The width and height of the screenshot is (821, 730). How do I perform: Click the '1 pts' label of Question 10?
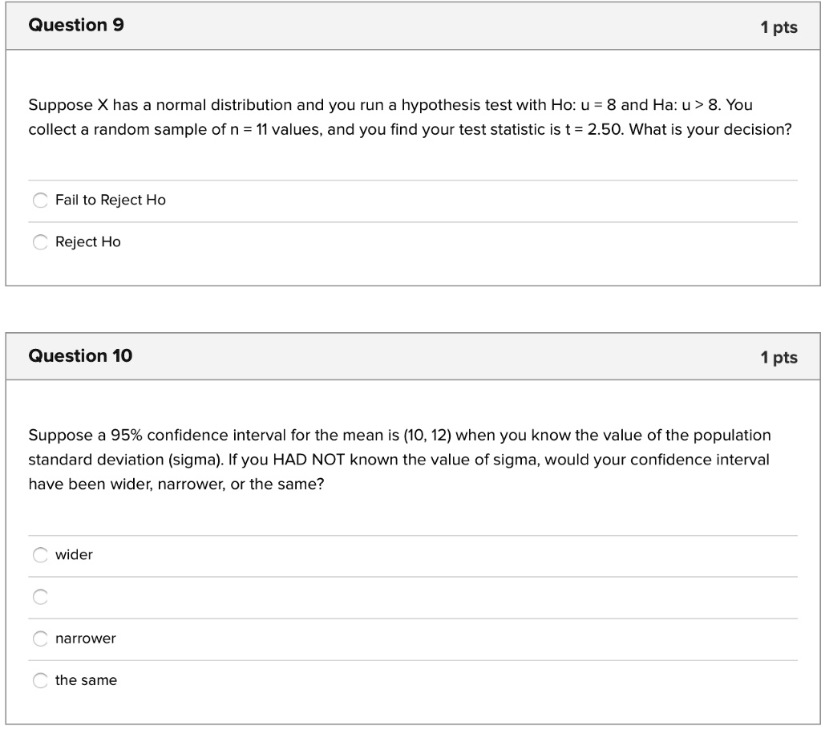point(779,358)
